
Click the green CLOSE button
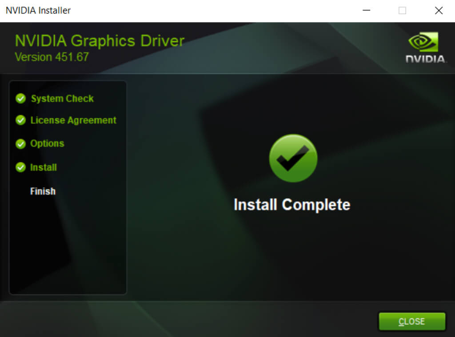point(411,321)
